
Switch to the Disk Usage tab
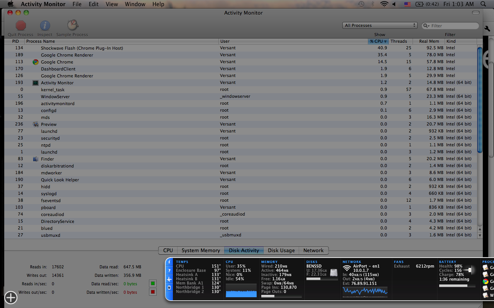(x=281, y=250)
